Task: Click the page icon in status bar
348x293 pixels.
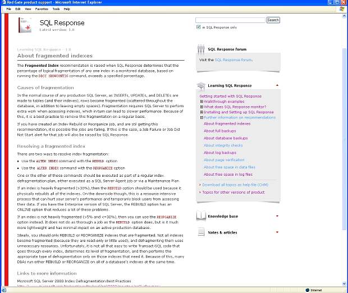Action: (4, 290)
